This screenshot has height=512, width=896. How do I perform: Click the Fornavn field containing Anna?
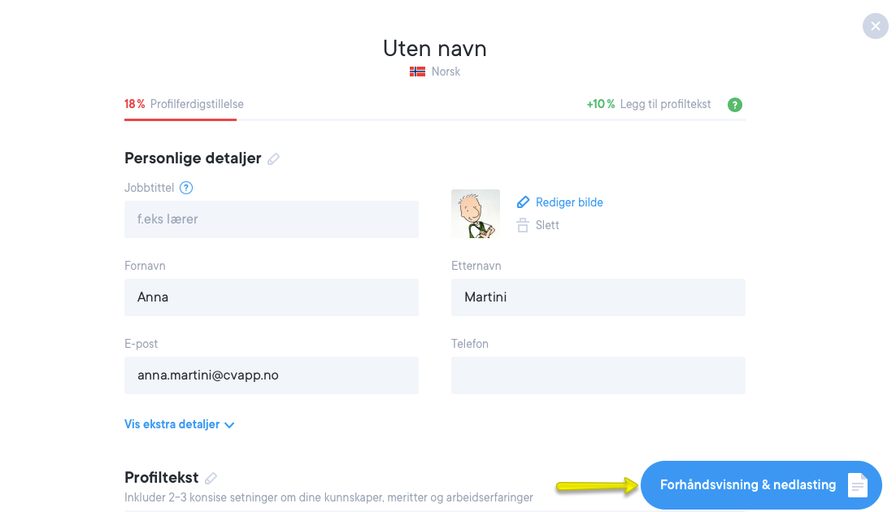click(272, 297)
